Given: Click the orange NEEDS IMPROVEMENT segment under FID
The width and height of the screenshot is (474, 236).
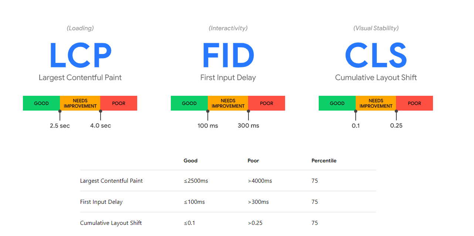Looking at the screenshot, I should (228, 103).
